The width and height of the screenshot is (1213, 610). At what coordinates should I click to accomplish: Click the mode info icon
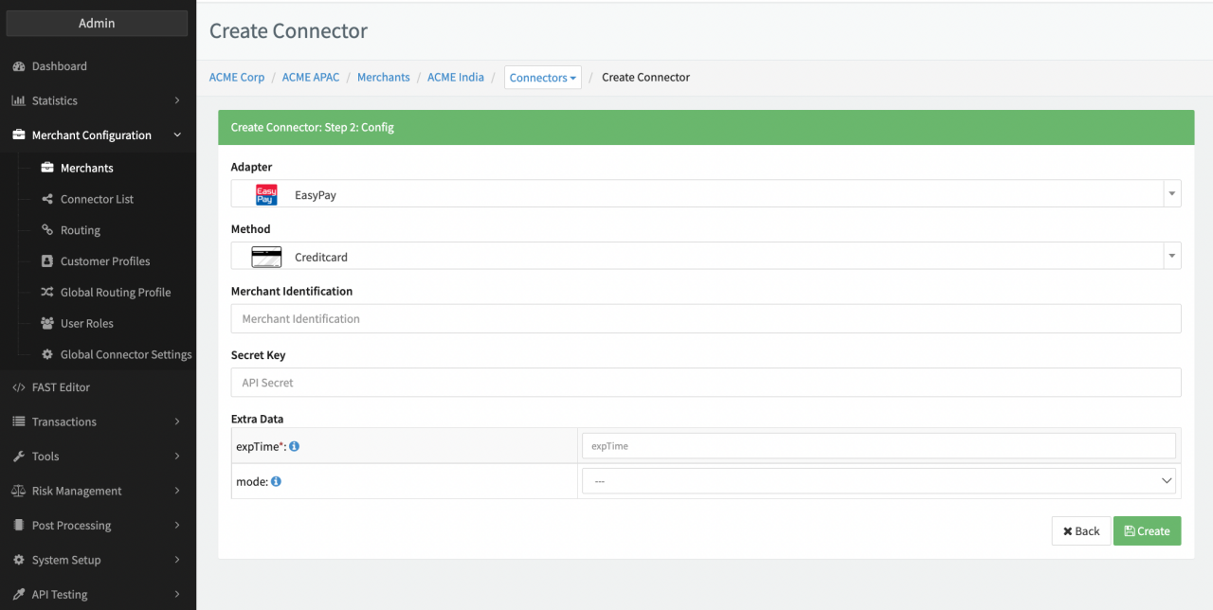[x=276, y=481]
